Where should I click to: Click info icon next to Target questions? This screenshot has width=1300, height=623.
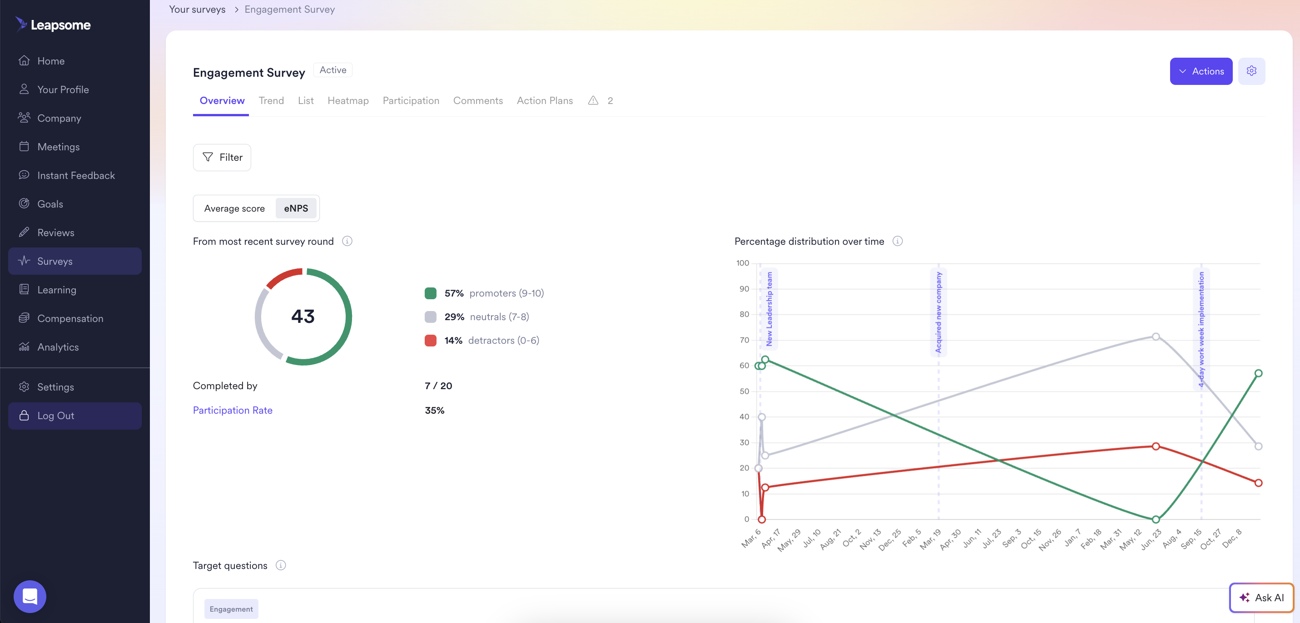click(281, 565)
